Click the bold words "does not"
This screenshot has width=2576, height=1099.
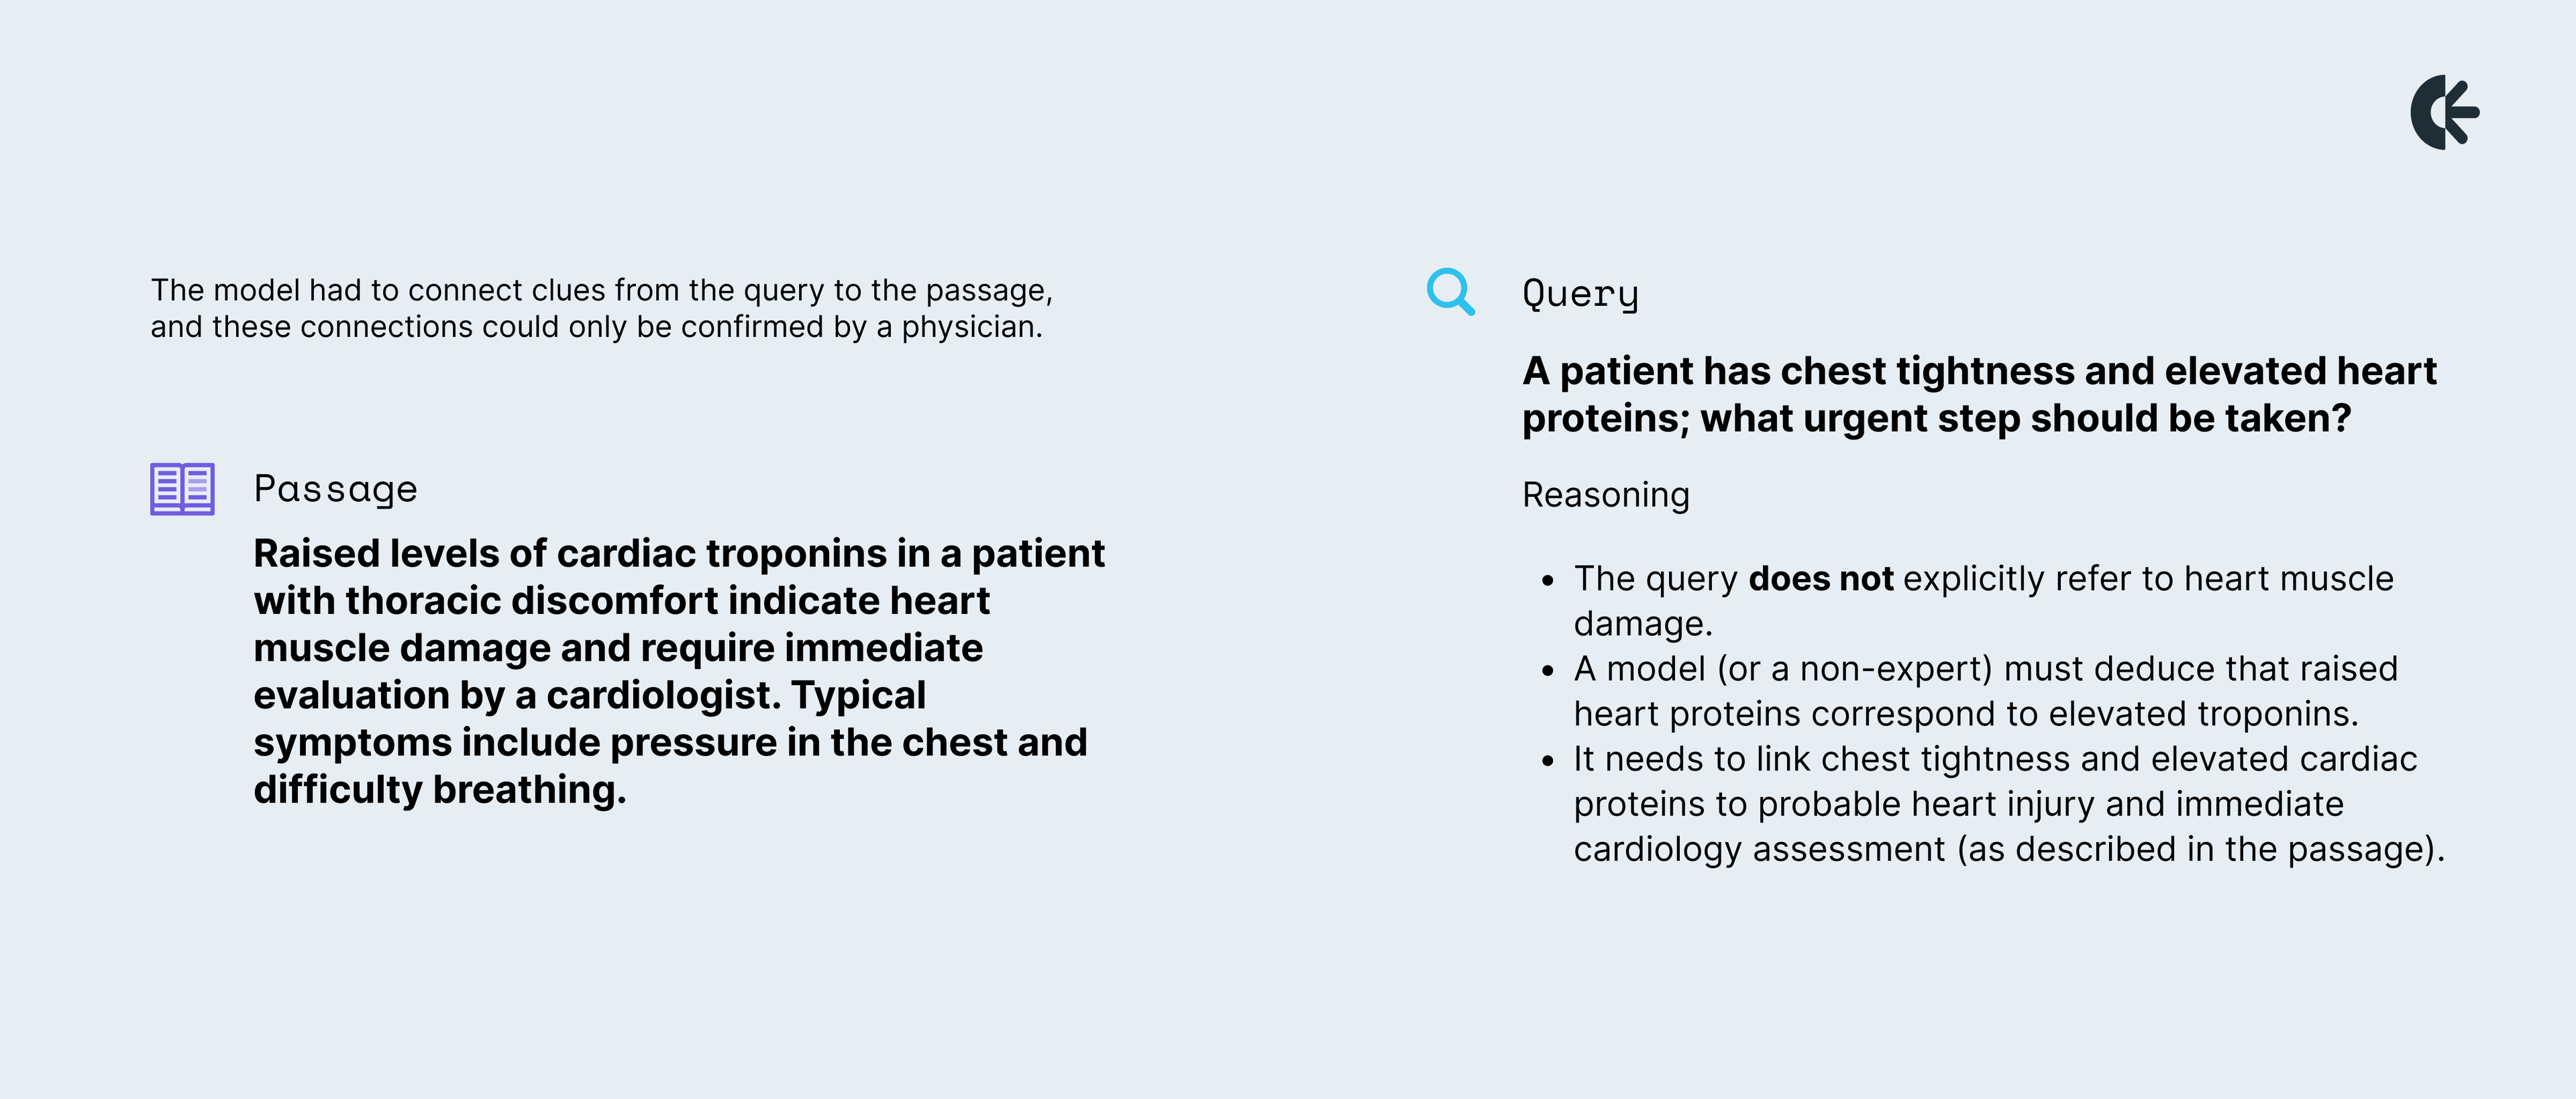point(1820,579)
